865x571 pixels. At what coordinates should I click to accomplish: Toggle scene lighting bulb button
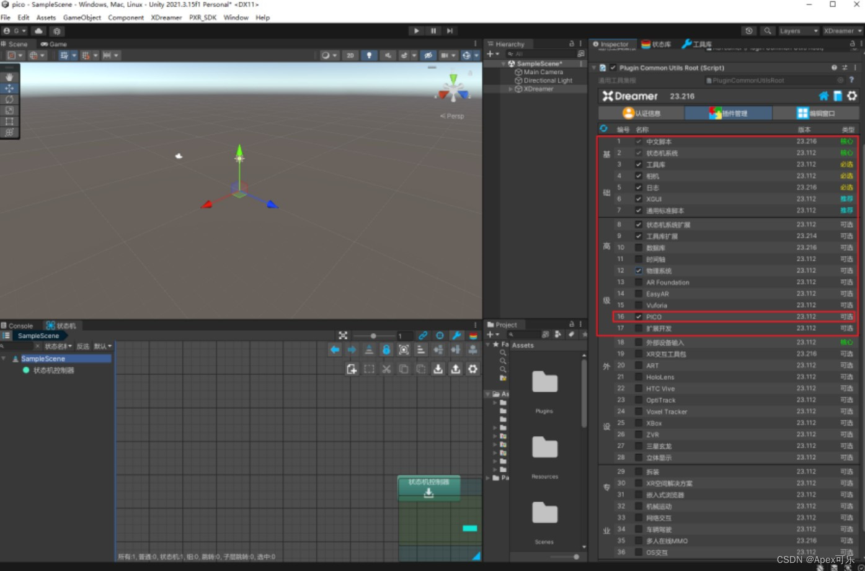pyautogui.click(x=369, y=55)
